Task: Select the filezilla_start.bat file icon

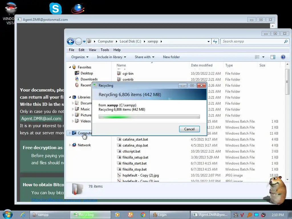Action: (x=119, y=163)
